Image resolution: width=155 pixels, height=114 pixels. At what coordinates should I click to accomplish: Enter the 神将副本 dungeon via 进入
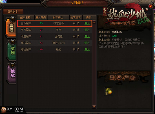[x=87, y=43]
